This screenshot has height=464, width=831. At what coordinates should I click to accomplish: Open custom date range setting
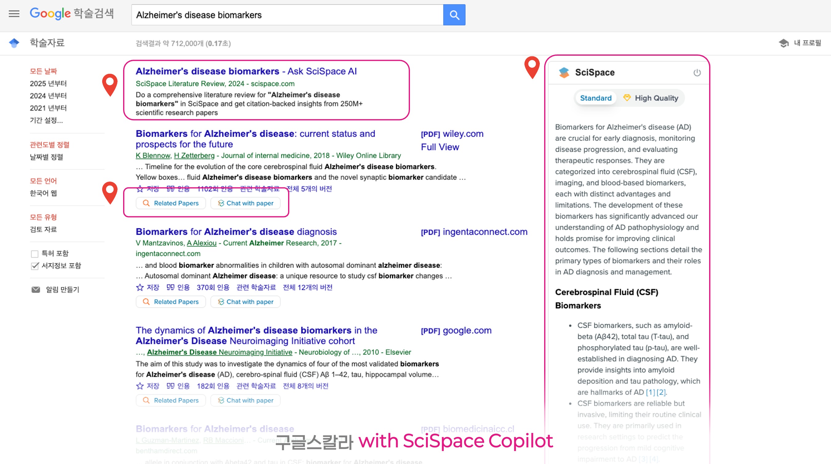pos(46,120)
